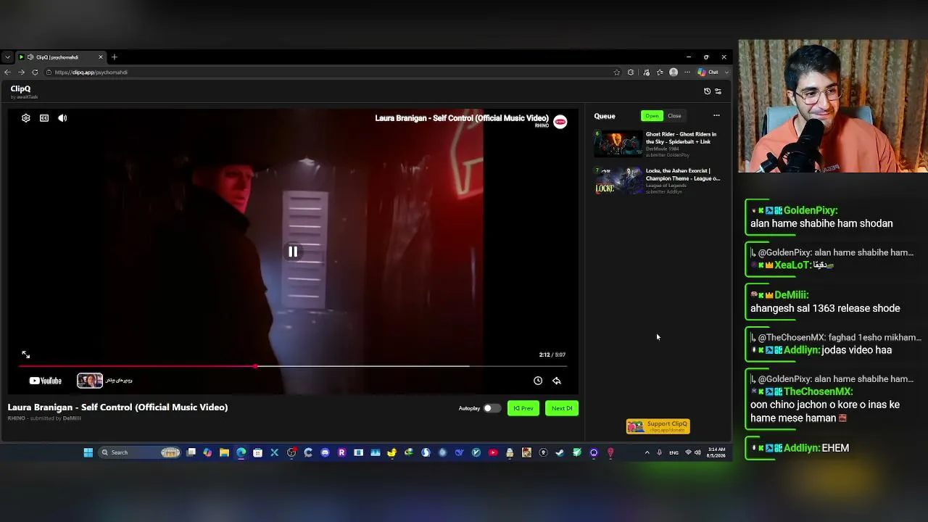This screenshot has width=928, height=522.
Task: Open the system tray volume control
Action: point(697,452)
